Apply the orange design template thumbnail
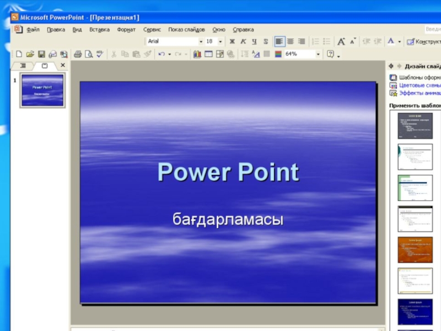Viewport: 441px width, 331px height. 415,250
